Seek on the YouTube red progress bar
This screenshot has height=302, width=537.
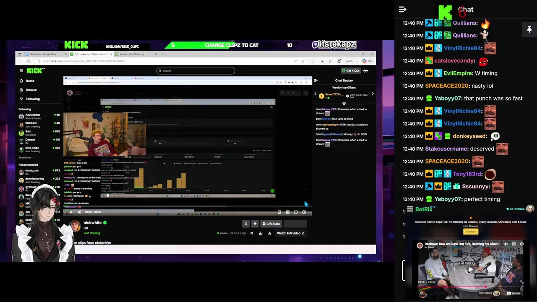click(x=470, y=287)
